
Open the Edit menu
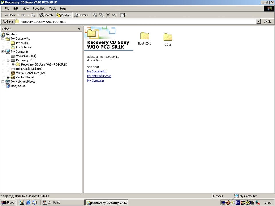(x=16, y=9)
